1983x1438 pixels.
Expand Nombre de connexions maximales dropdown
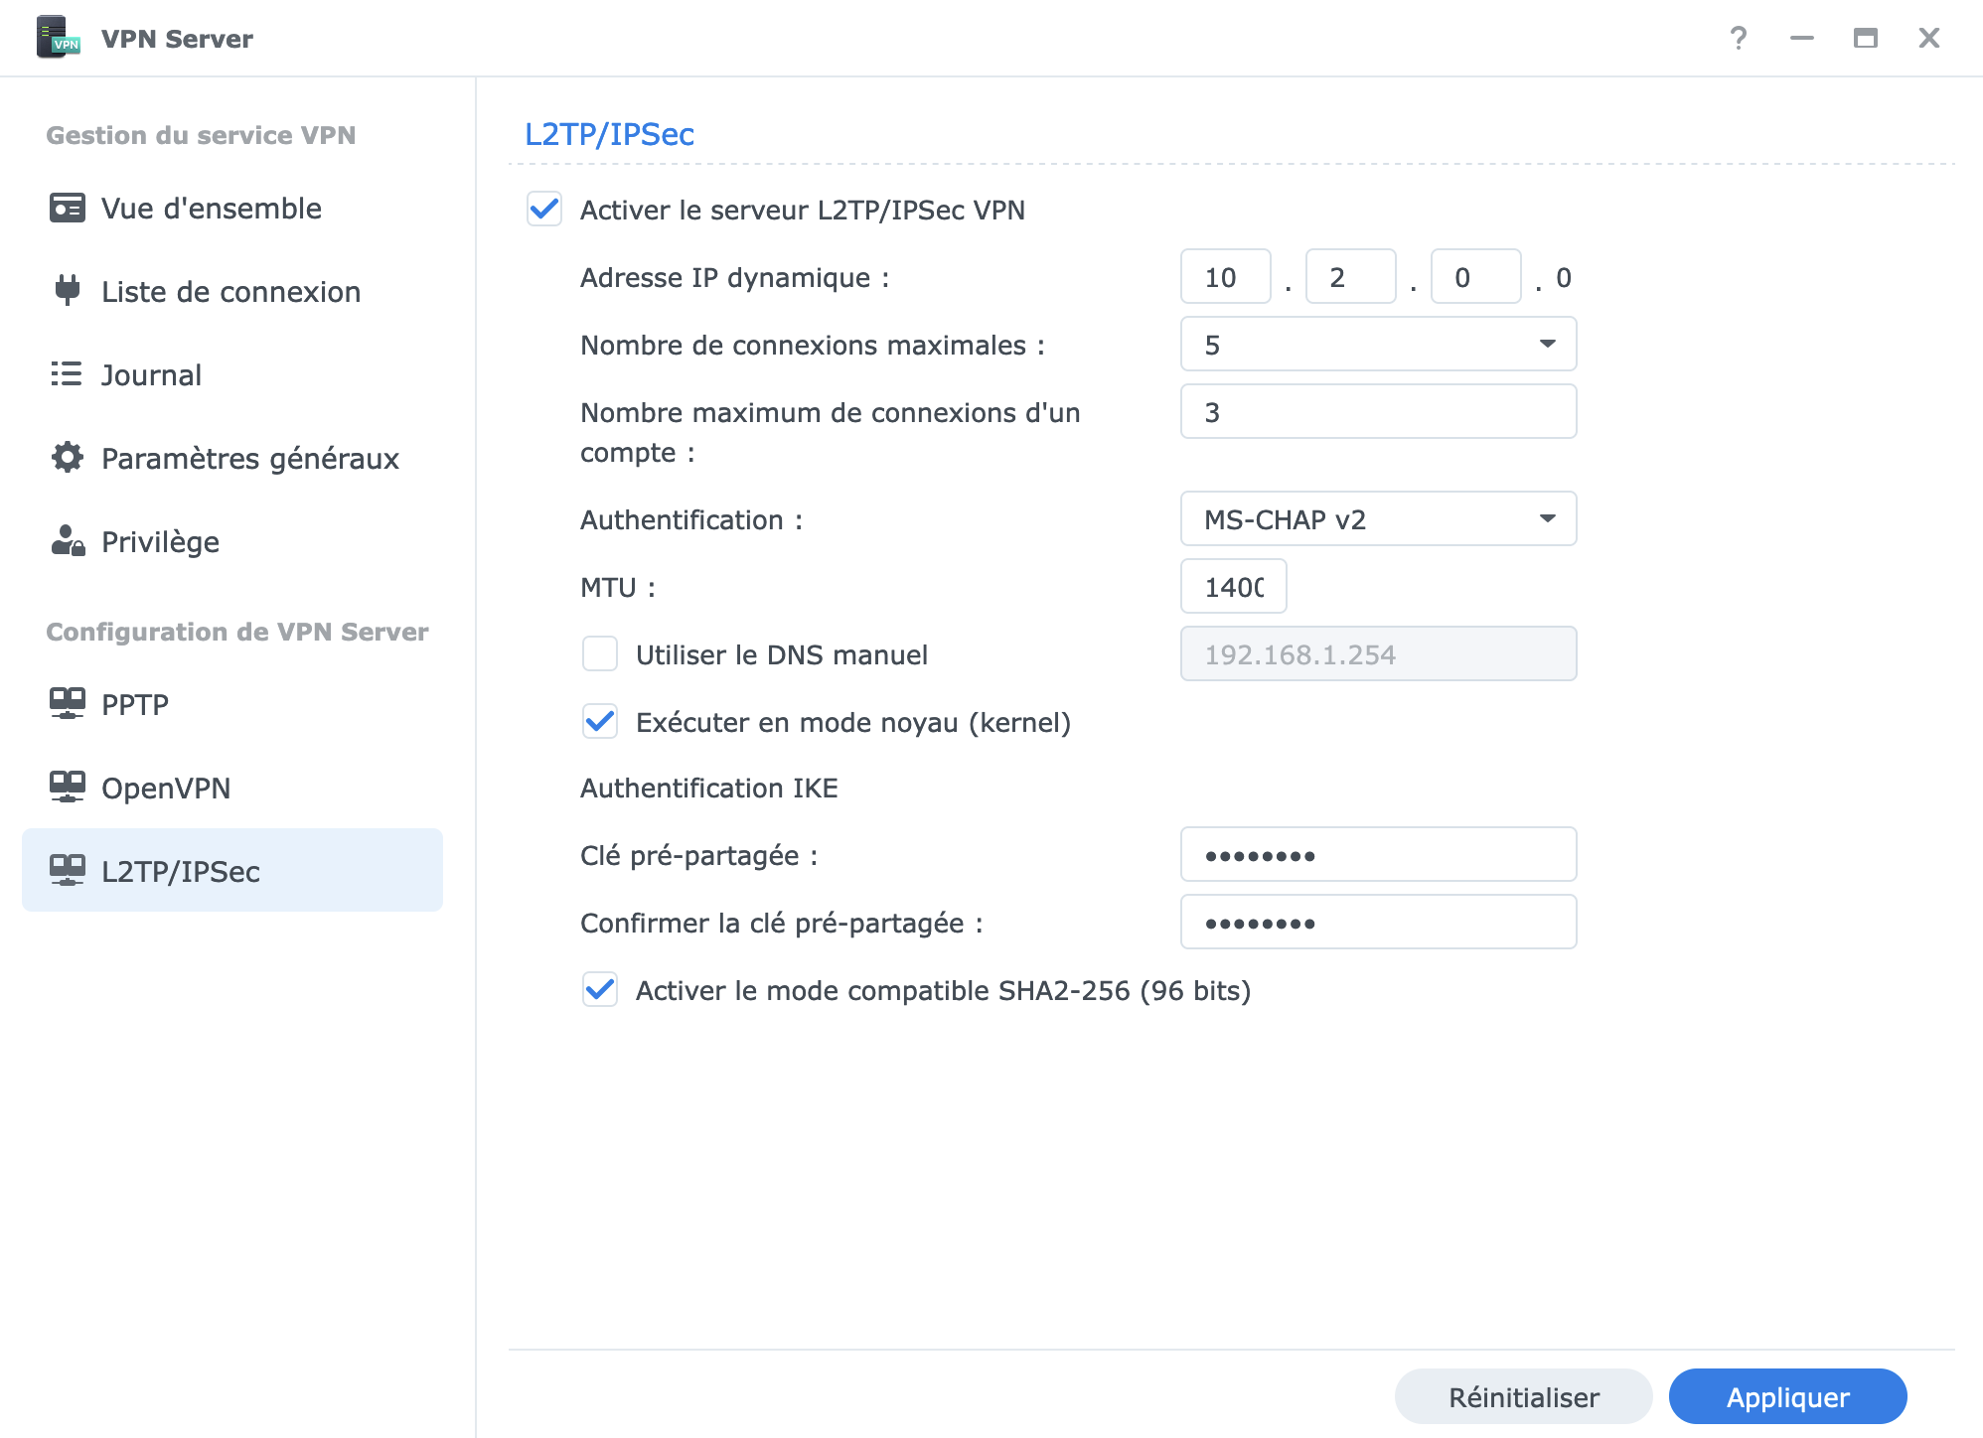1378,345
